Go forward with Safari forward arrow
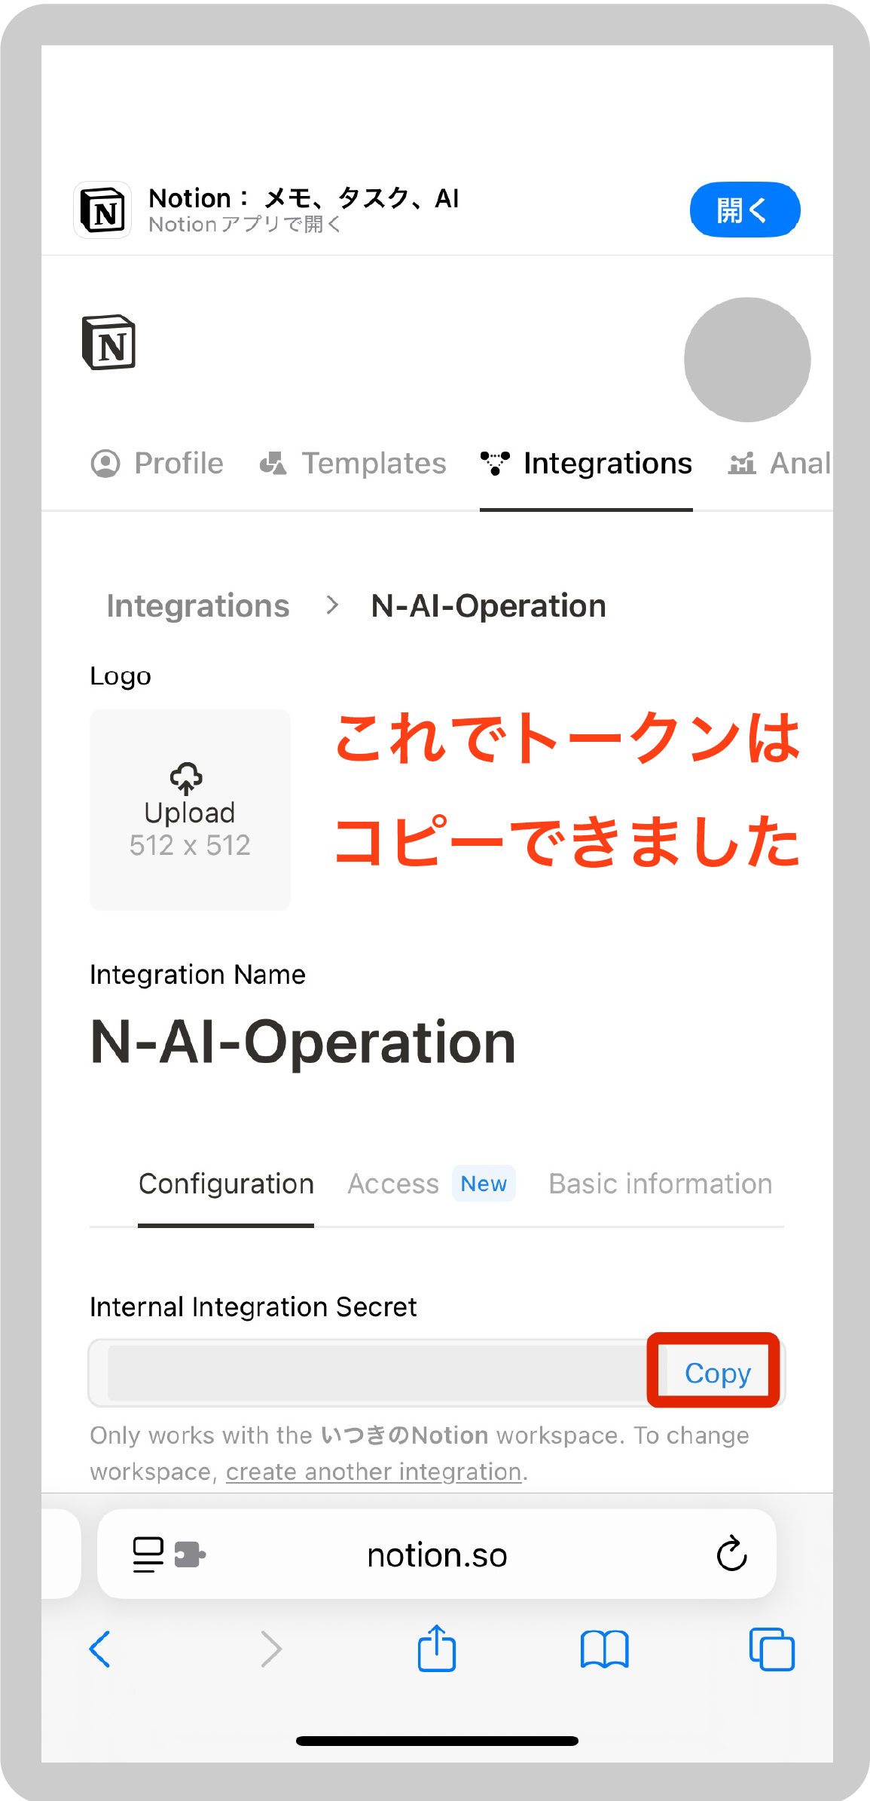Image resolution: width=870 pixels, height=1801 pixels. (x=271, y=1649)
